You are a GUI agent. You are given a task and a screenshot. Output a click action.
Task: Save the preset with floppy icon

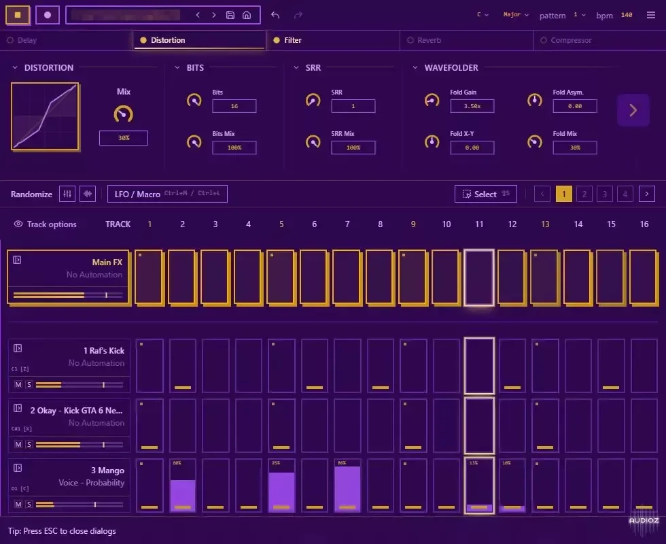(x=230, y=15)
